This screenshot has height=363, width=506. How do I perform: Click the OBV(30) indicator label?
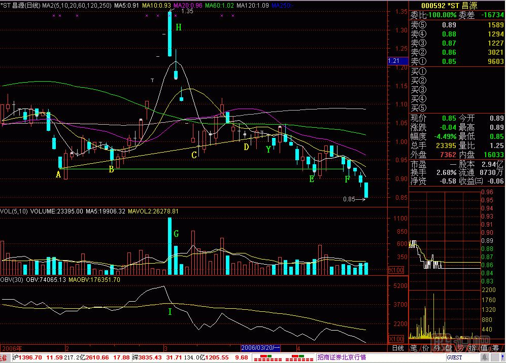click(12, 279)
